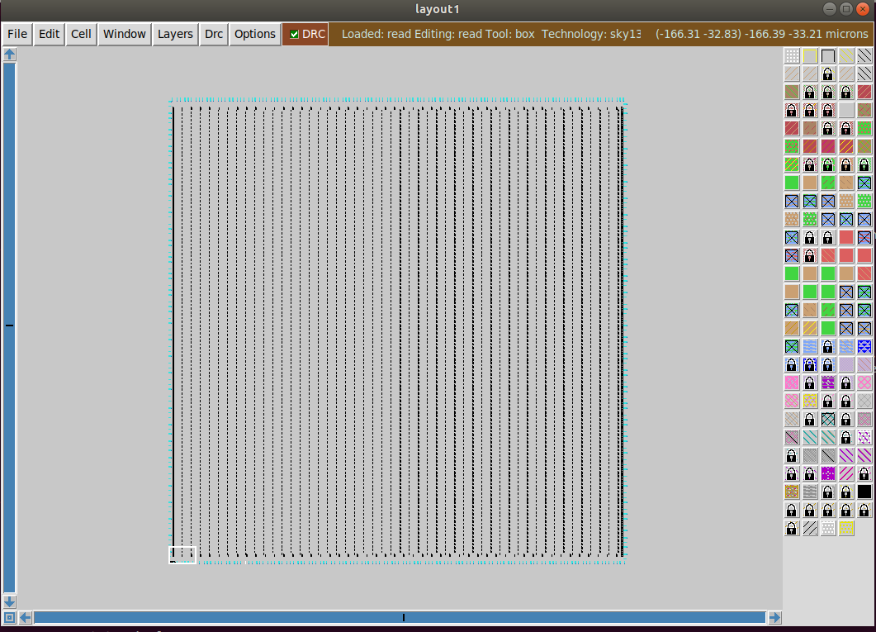Click the Drc menu button
This screenshot has width=876, height=632.
(212, 34)
